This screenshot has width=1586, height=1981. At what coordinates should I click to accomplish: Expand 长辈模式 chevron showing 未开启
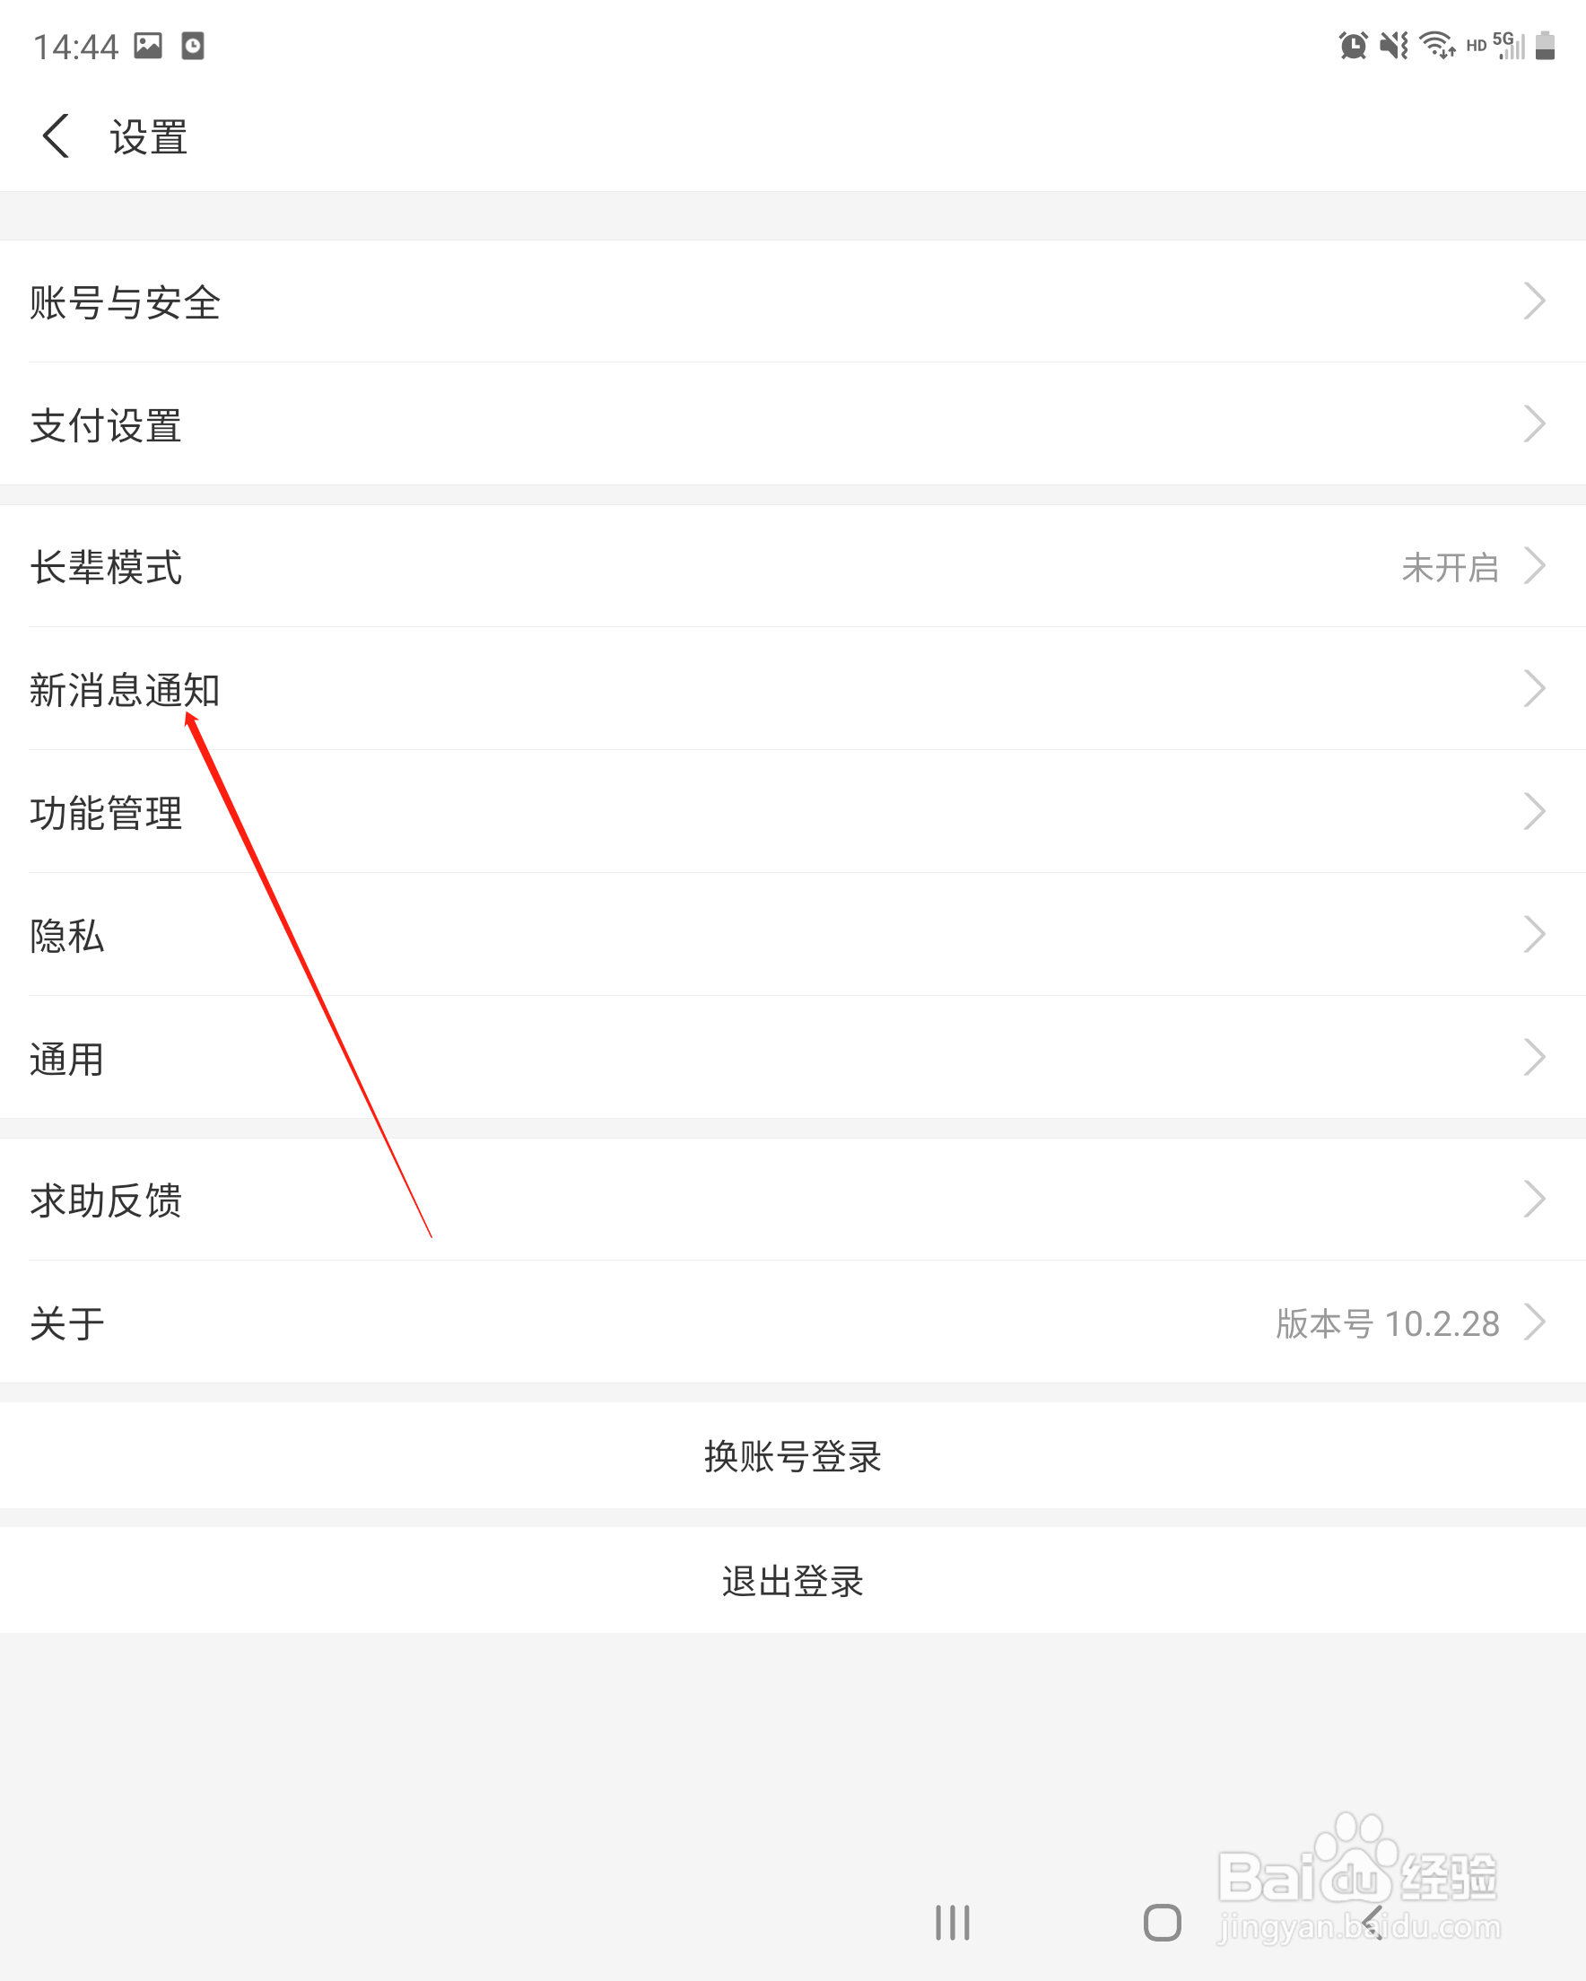tap(1535, 566)
